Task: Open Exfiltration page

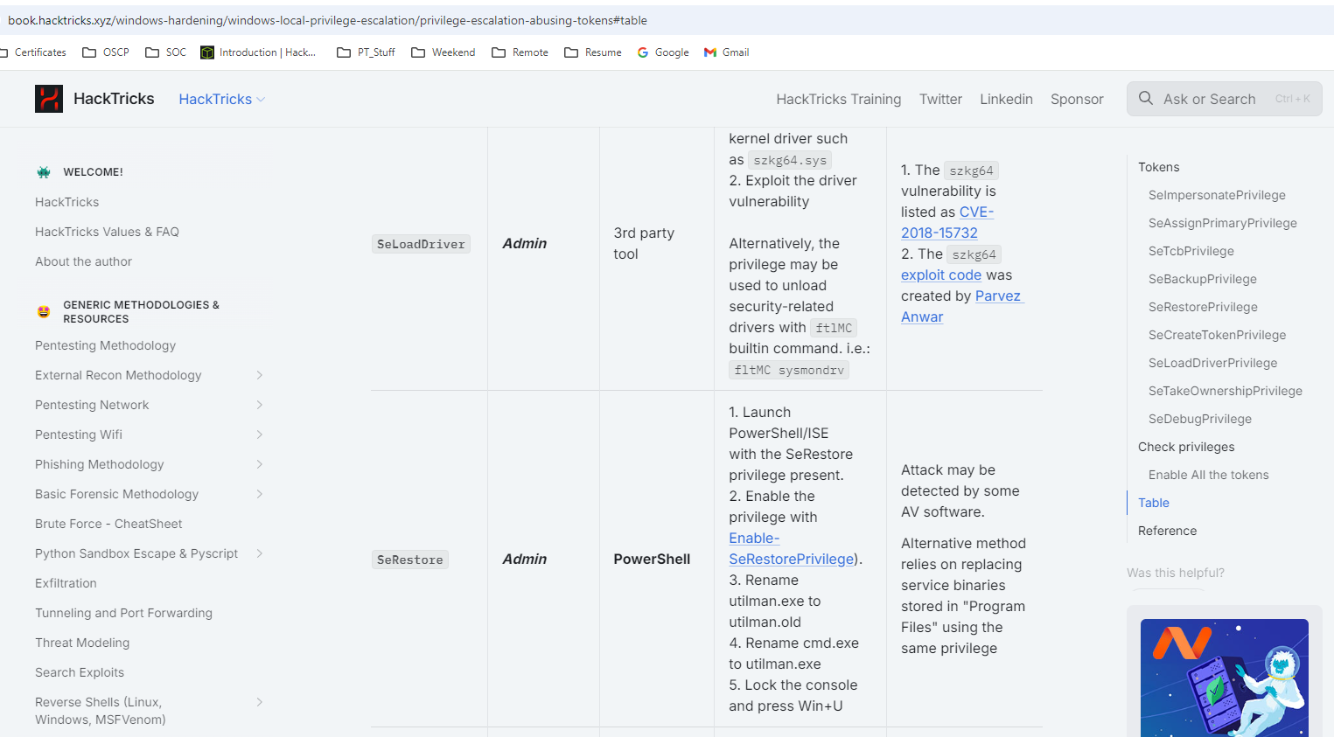Action: tap(66, 583)
